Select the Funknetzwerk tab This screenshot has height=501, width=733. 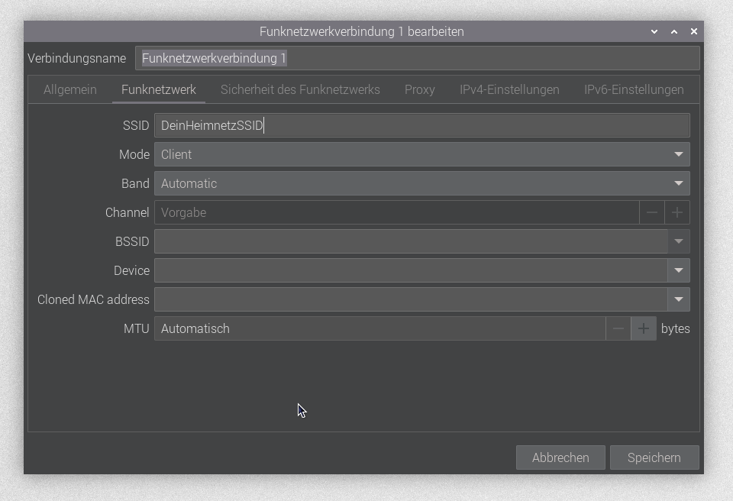coord(158,89)
